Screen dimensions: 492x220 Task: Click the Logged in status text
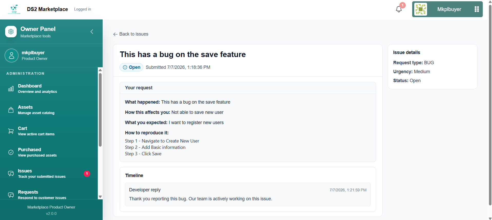82,9
